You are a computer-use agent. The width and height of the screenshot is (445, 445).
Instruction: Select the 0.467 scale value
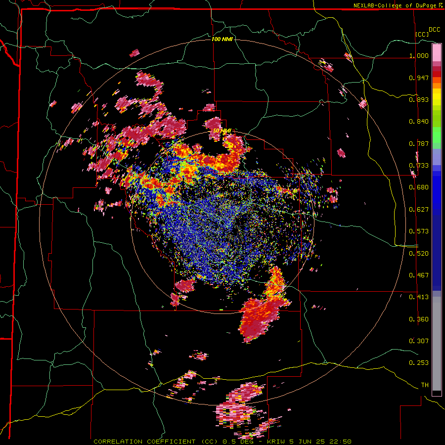[x=419, y=275]
